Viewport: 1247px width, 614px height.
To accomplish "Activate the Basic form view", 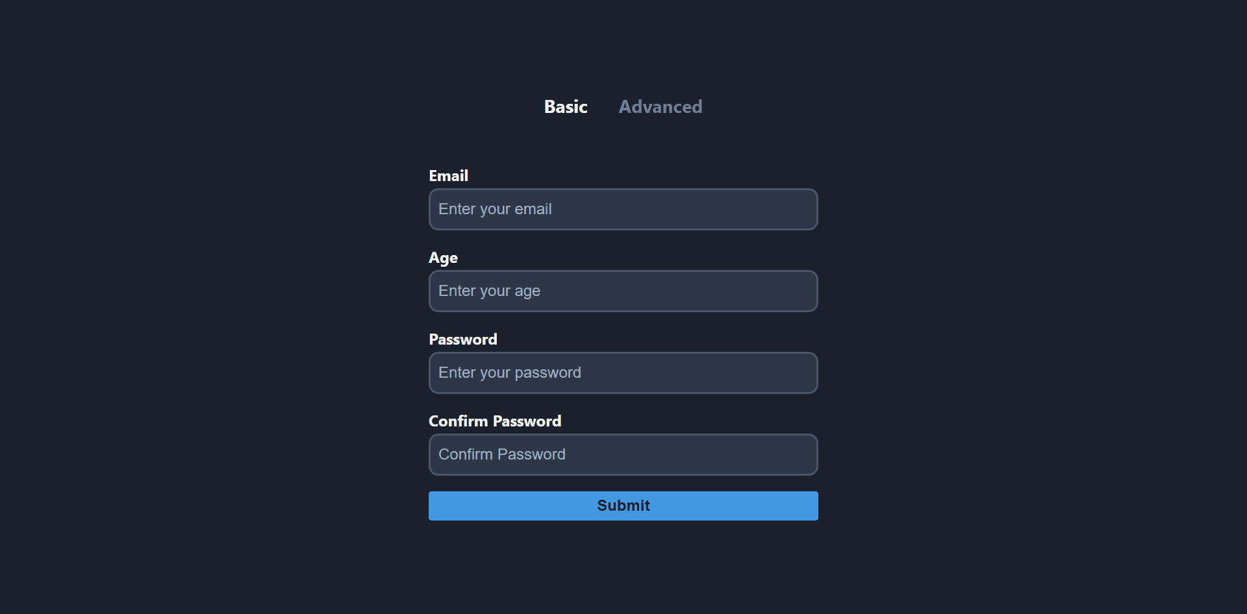I will tap(566, 106).
